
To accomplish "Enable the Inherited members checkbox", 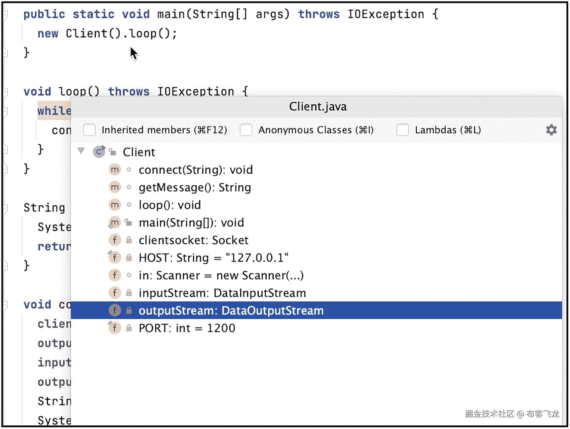I will pos(89,130).
